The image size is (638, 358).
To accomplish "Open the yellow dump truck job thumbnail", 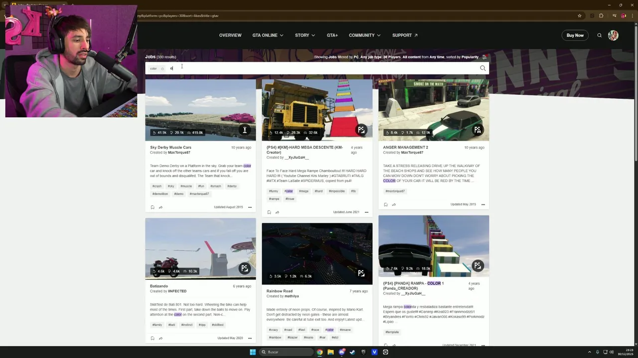I will 317,110.
